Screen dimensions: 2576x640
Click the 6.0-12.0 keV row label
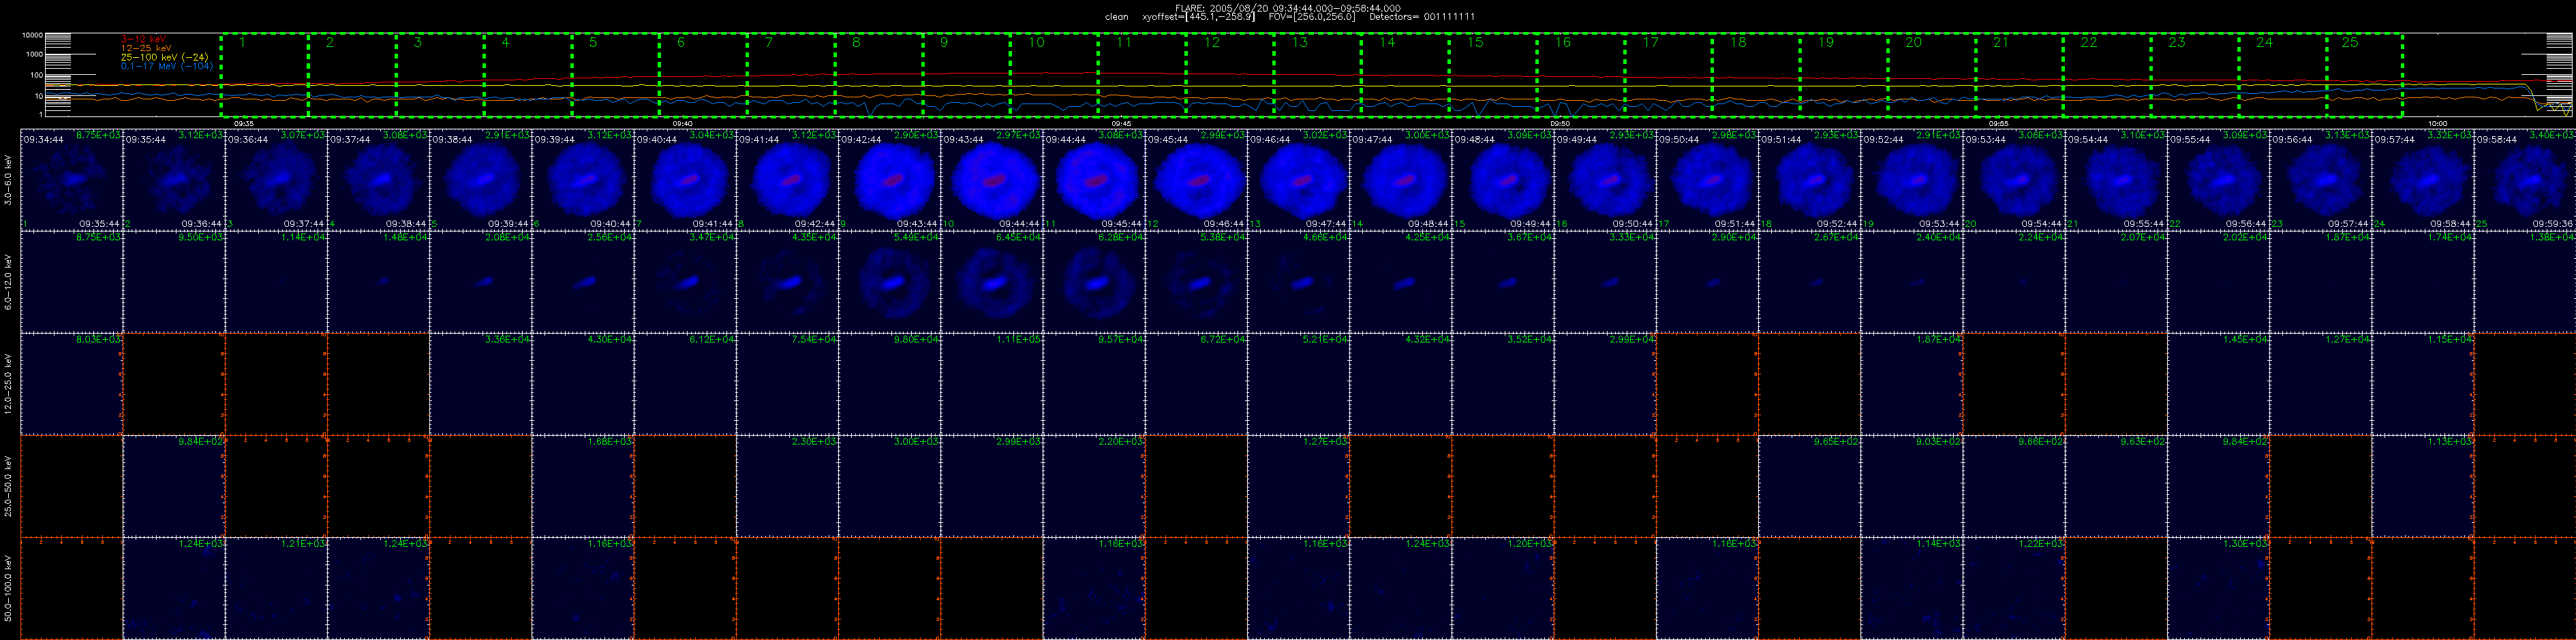coord(8,282)
